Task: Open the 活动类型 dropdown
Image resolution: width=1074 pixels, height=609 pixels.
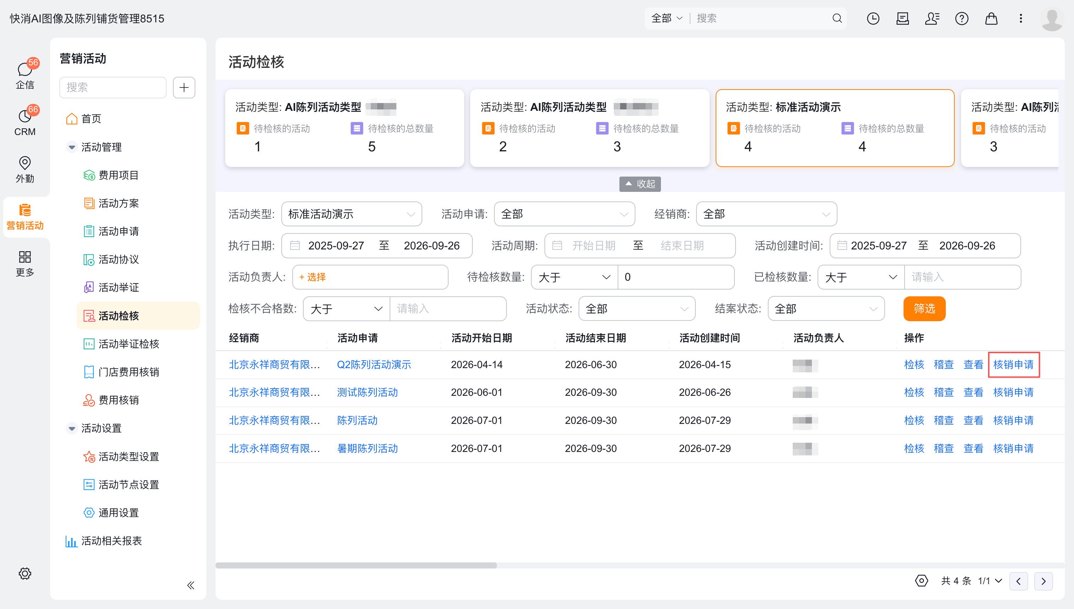Action: point(352,214)
